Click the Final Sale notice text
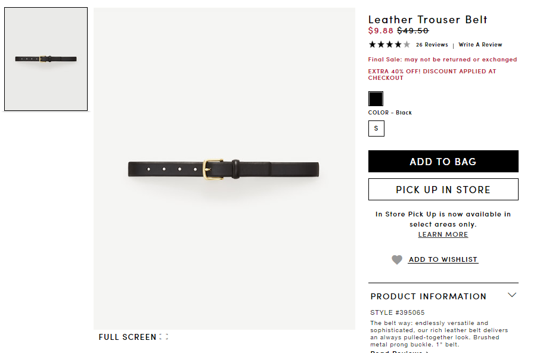This screenshot has height=353, width=546. 442,60
